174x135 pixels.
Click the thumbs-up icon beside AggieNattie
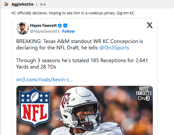[x=6, y=4]
